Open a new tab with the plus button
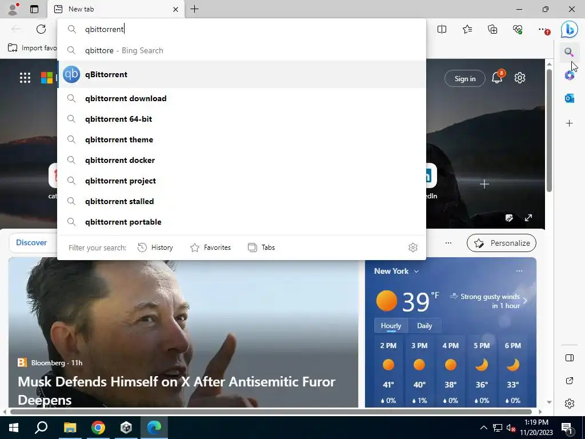Viewport: 585px width, 439px height. click(194, 9)
